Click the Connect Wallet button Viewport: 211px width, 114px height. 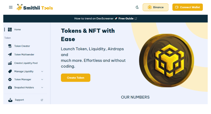[x=187, y=7]
